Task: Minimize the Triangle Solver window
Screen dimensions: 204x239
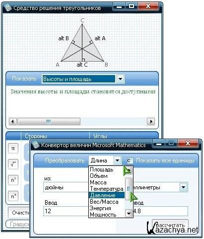Action: point(119,6)
